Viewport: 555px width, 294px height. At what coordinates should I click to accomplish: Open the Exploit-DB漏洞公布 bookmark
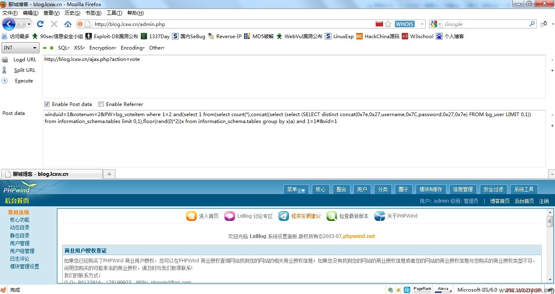point(112,36)
